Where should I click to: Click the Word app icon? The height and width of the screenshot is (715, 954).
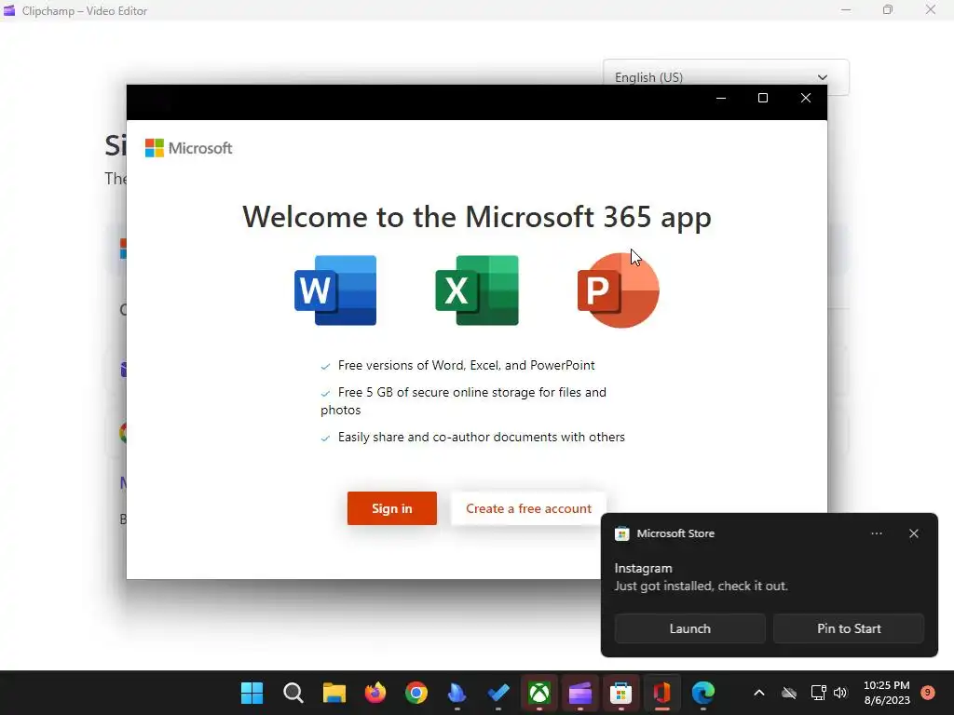tap(335, 290)
